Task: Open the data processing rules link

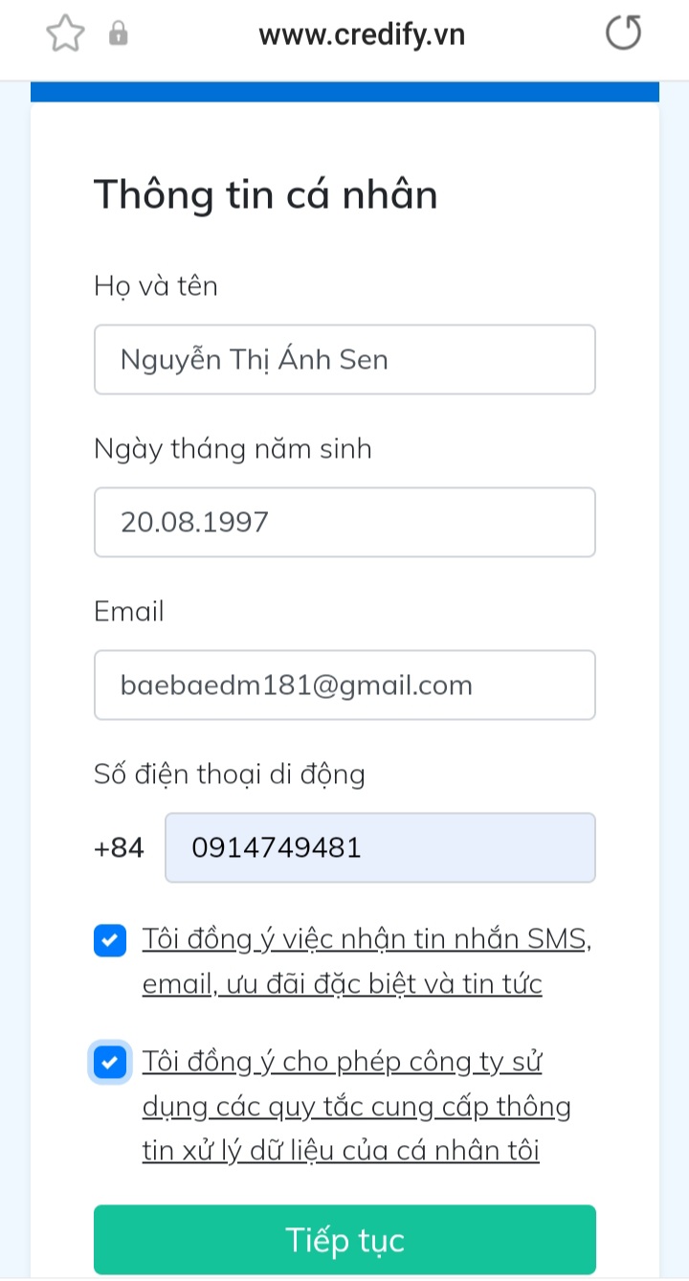Action: point(356,1107)
